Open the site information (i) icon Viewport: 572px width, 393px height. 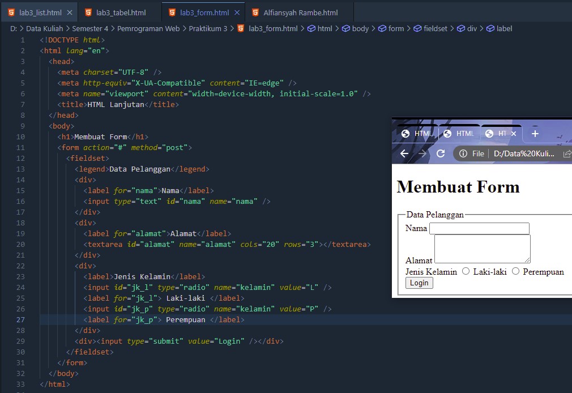click(464, 153)
